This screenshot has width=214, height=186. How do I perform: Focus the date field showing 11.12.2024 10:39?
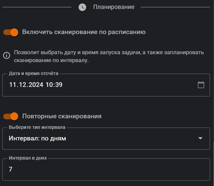[36, 85]
